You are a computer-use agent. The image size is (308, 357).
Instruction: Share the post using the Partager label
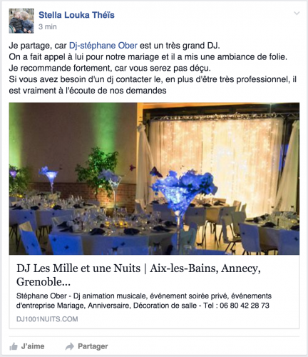point(93,346)
